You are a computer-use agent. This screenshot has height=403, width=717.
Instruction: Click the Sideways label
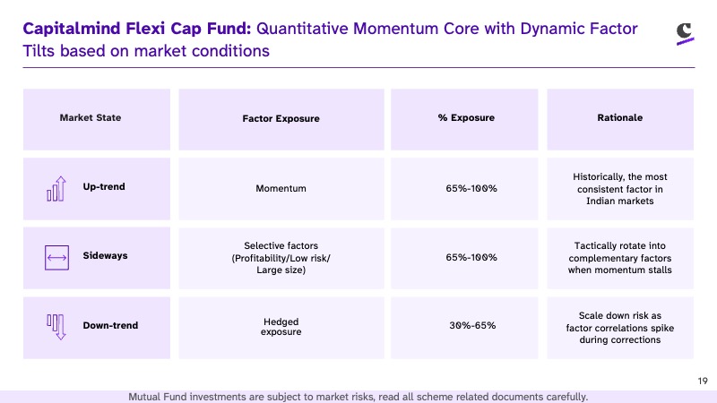tap(105, 255)
